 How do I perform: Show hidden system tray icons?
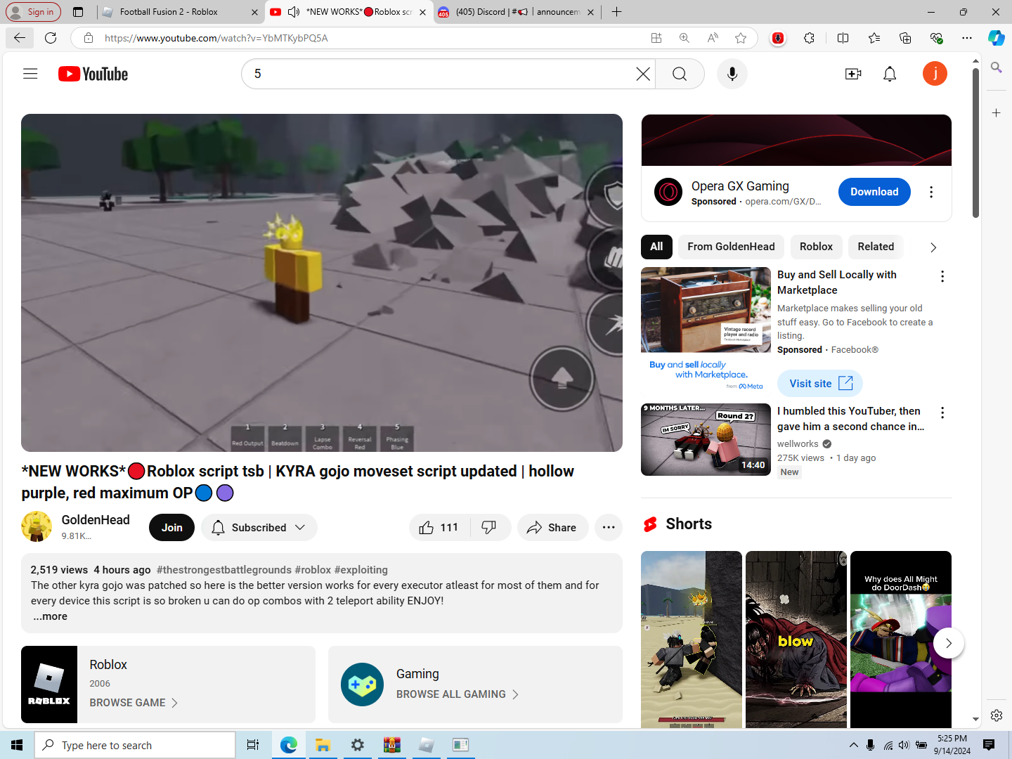pos(853,745)
